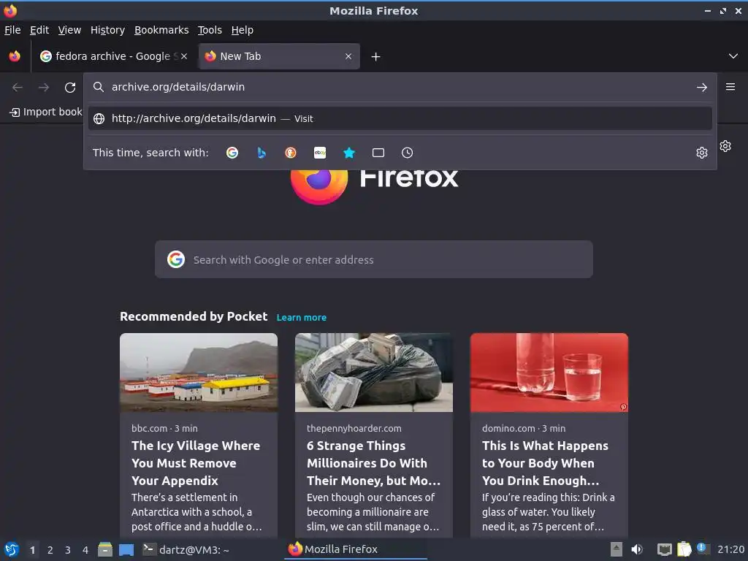Open new tab page personalize gear icon

pyautogui.click(x=725, y=146)
